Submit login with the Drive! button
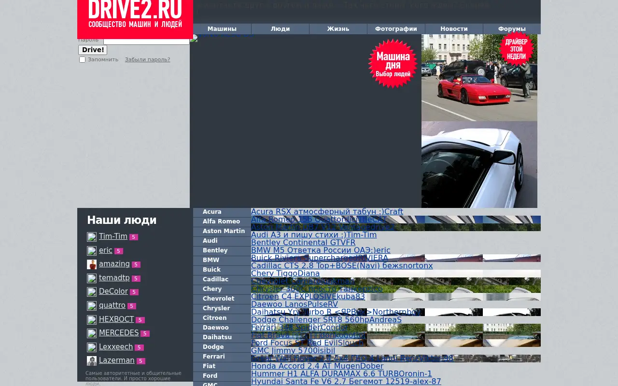Screen dimensions: 618x386 click(x=93, y=50)
